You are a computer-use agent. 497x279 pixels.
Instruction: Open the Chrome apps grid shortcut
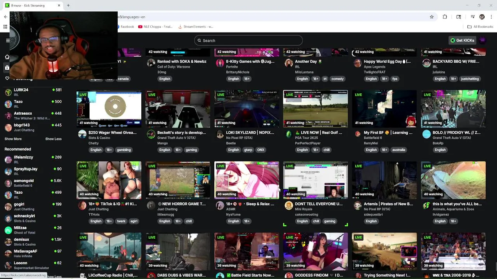click(5, 27)
